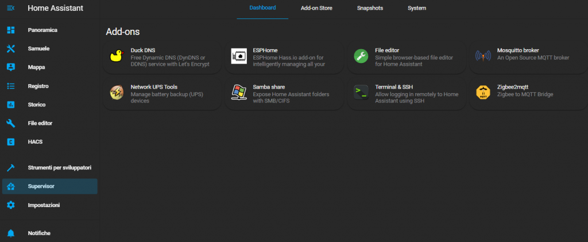Click the Terminal & SSH console icon
Screen dimensions: 588x242
tap(361, 93)
